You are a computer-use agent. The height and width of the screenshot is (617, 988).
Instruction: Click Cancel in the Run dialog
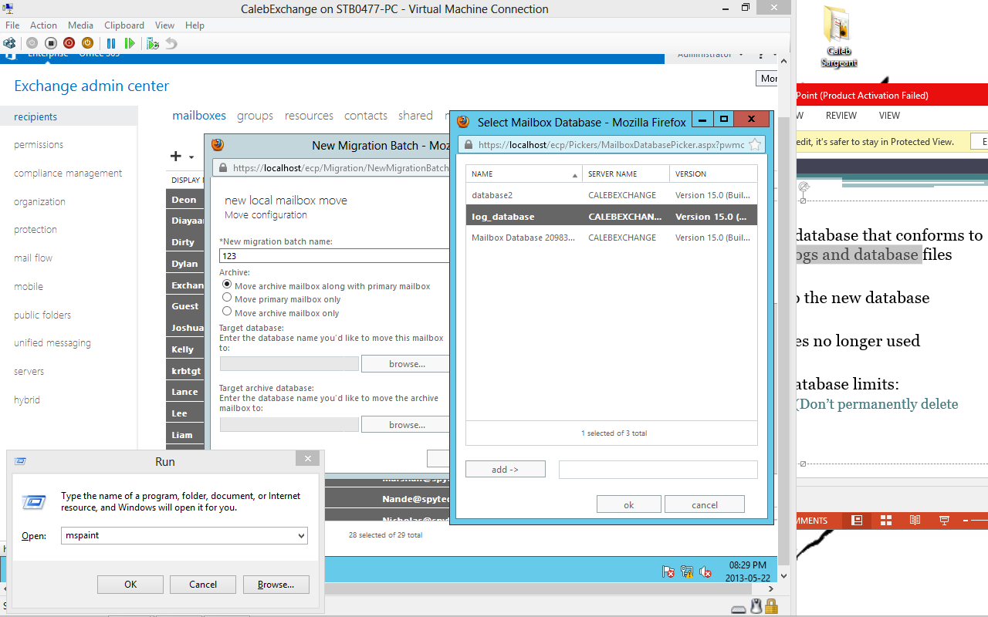coord(203,585)
